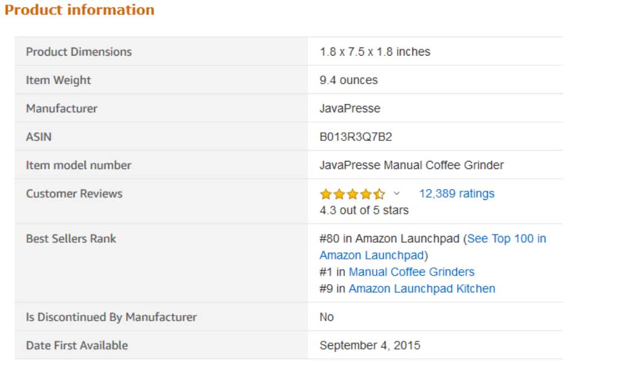Click the Is Discontinued By Manufacturer label
626x370 pixels.
point(111,317)
